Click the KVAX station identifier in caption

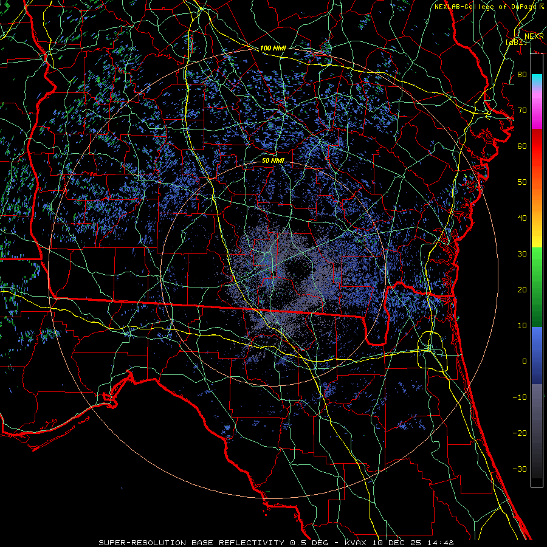[x=354, y=543]
